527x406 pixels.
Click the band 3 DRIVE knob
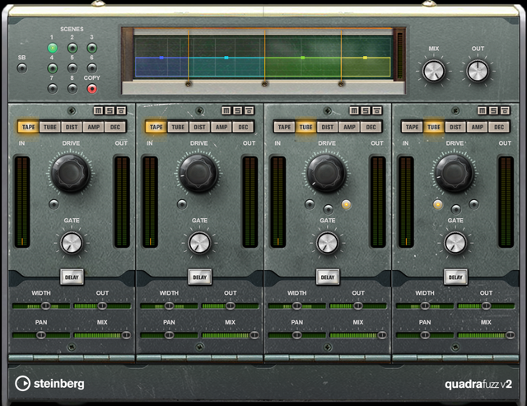[326, 173]
